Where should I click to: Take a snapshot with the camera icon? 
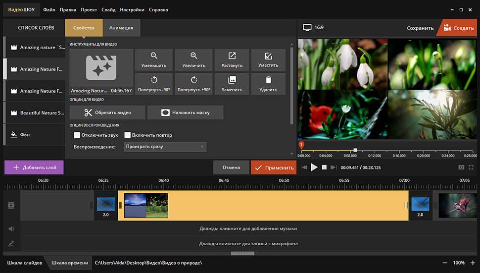461,167
